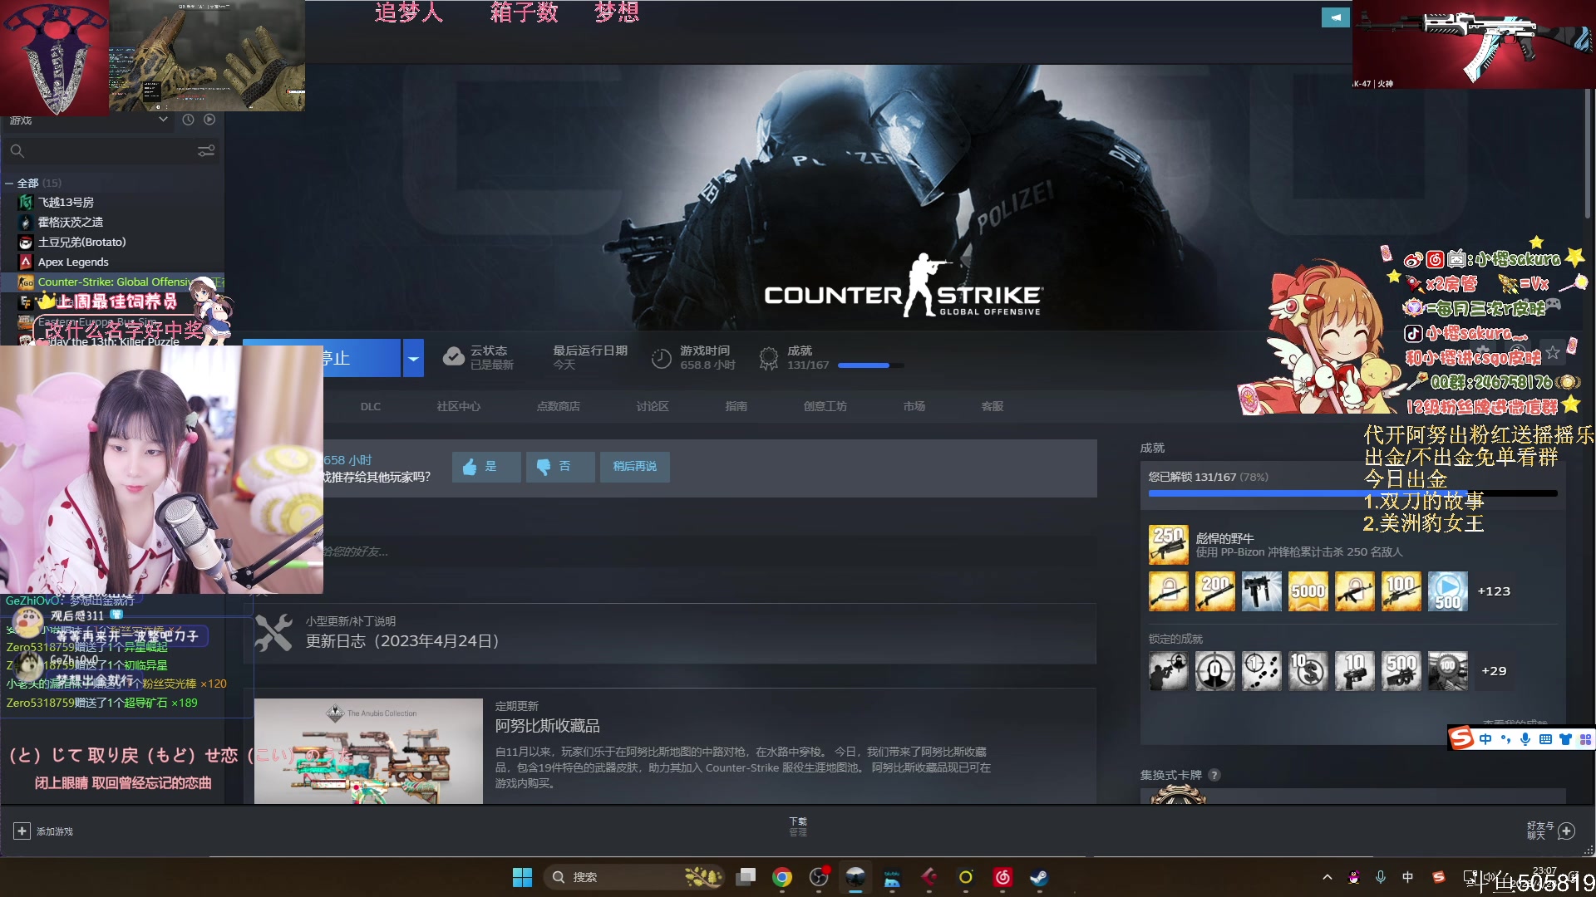Image resolution: width=1596 pixels, height=897 pixels.
Task: Click the cloud status checkmark icon
Action: tap(453, 357)
